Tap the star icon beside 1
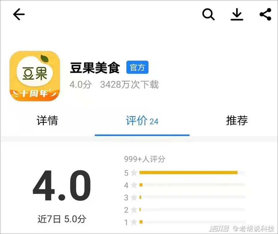The image size is (278, 234). tap(134, 222)
